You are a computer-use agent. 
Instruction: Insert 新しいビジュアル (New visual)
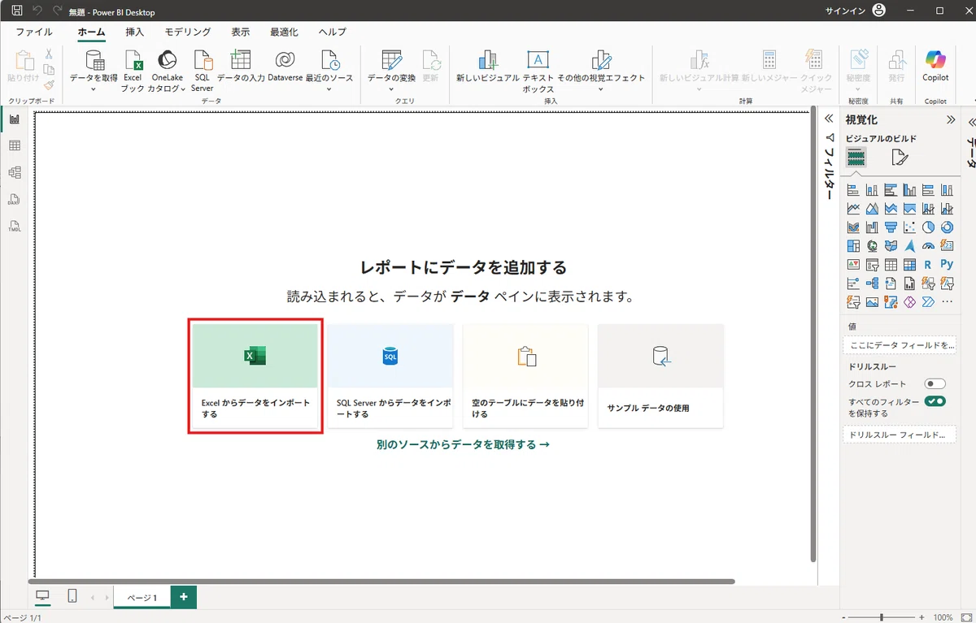click(487, 67)
